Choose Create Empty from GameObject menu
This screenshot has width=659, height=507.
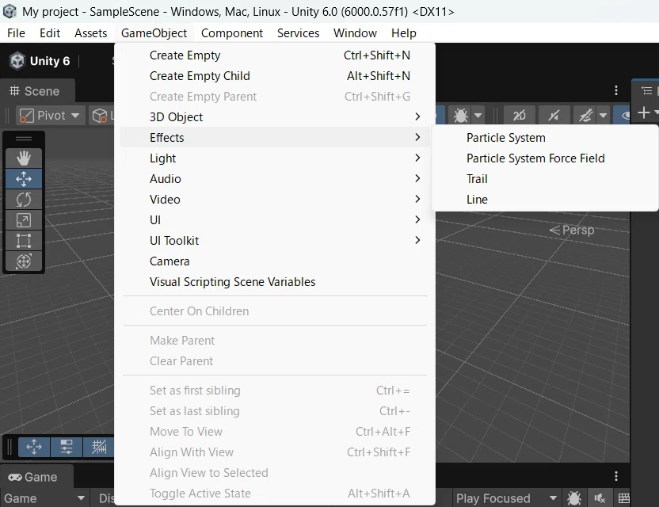click(x=274, y=55)
